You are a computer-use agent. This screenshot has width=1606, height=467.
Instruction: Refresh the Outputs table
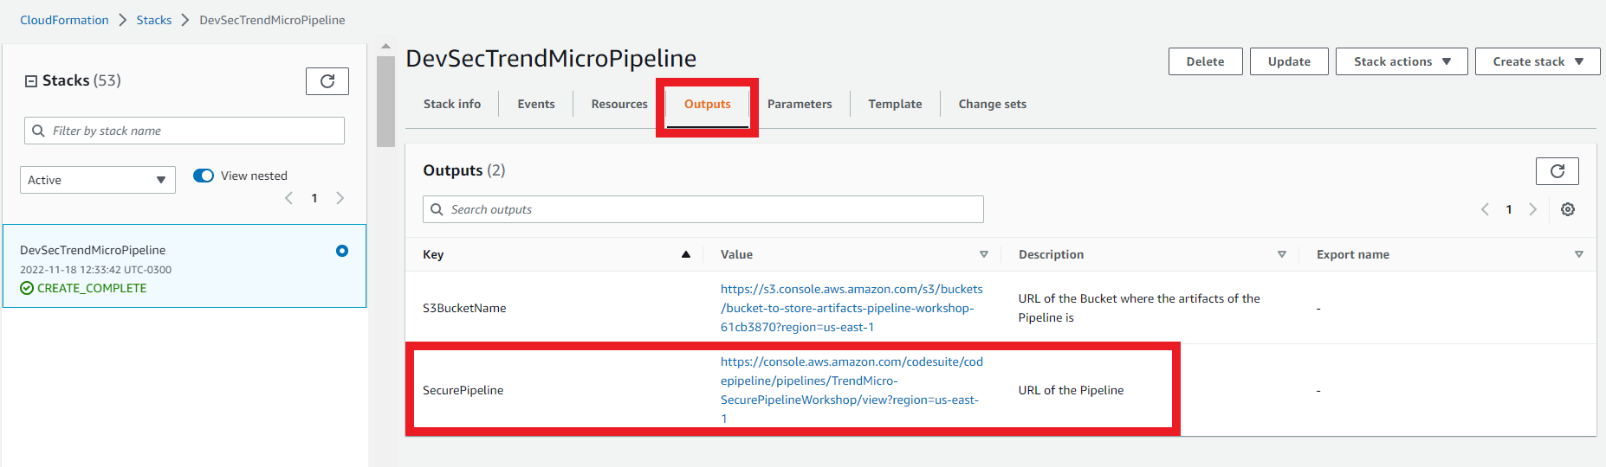click(x=1557, y=171)
